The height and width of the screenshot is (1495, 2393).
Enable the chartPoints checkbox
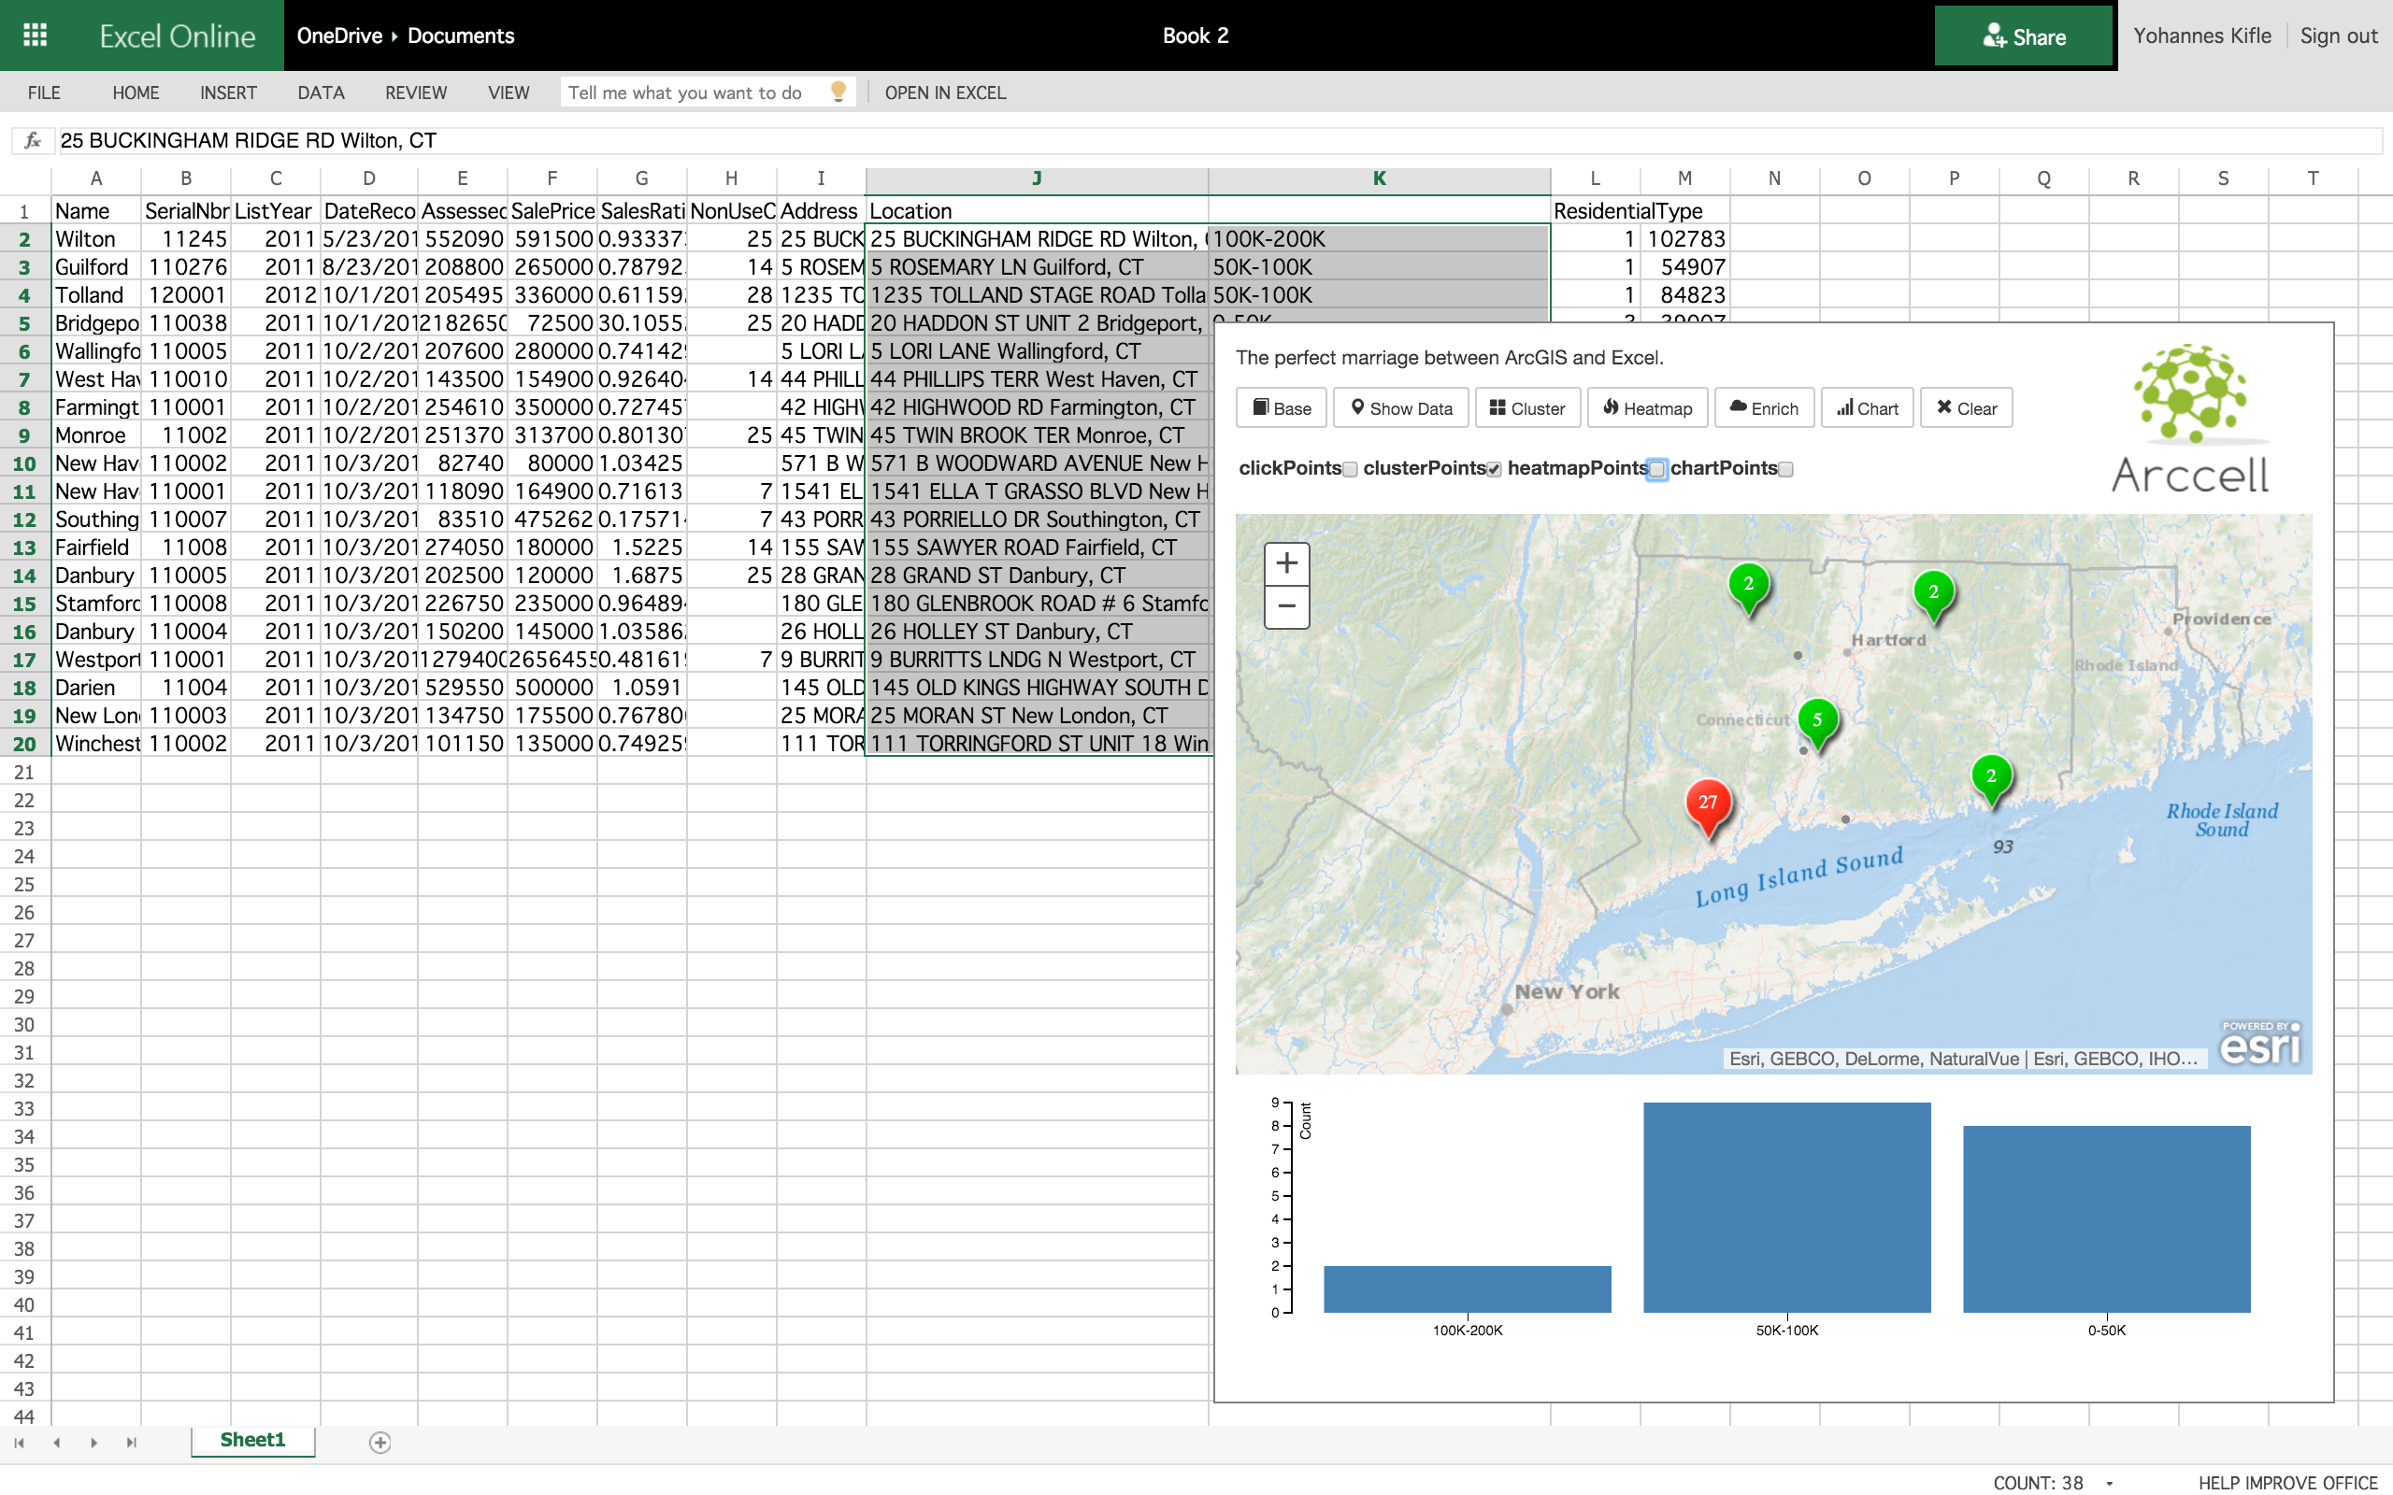[x=1785, y=470]
